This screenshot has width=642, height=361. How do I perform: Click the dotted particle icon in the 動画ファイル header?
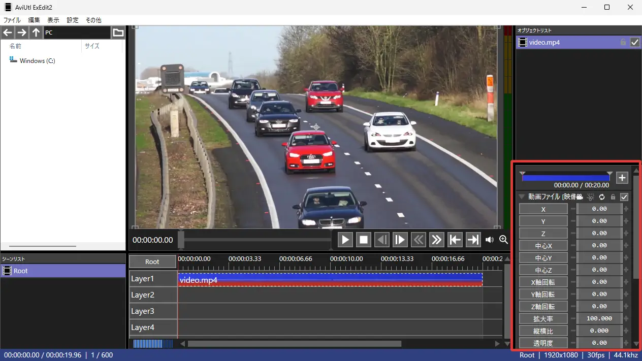591,197
